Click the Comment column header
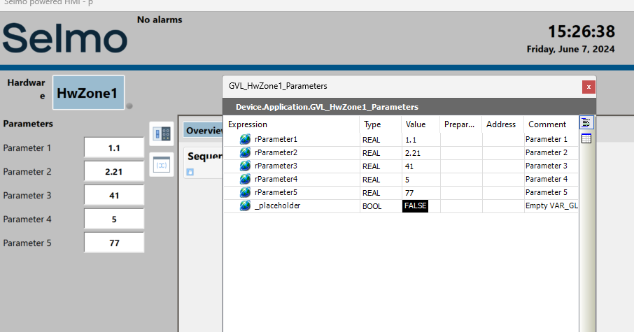 click(551, 124)
